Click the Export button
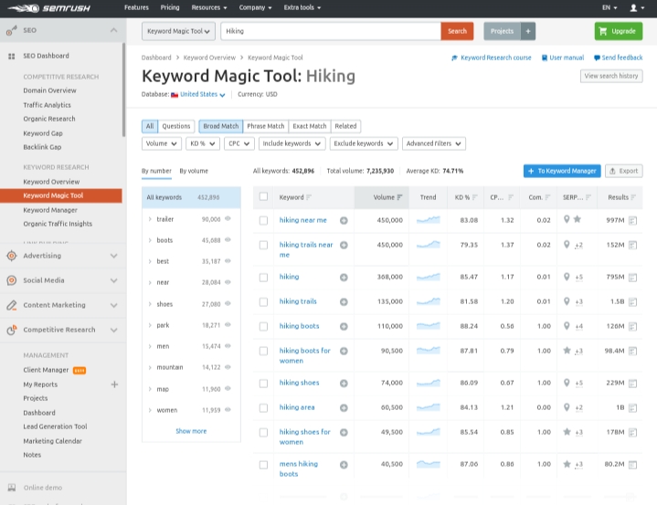This screenshot has width=657, height=505. (624, 171)
